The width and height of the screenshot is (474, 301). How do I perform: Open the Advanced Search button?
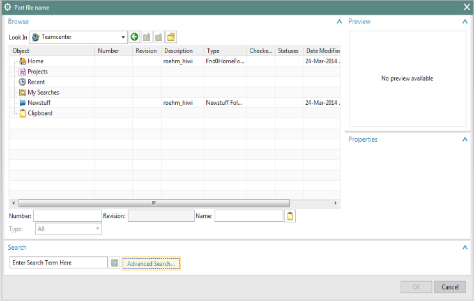point(151,263)
